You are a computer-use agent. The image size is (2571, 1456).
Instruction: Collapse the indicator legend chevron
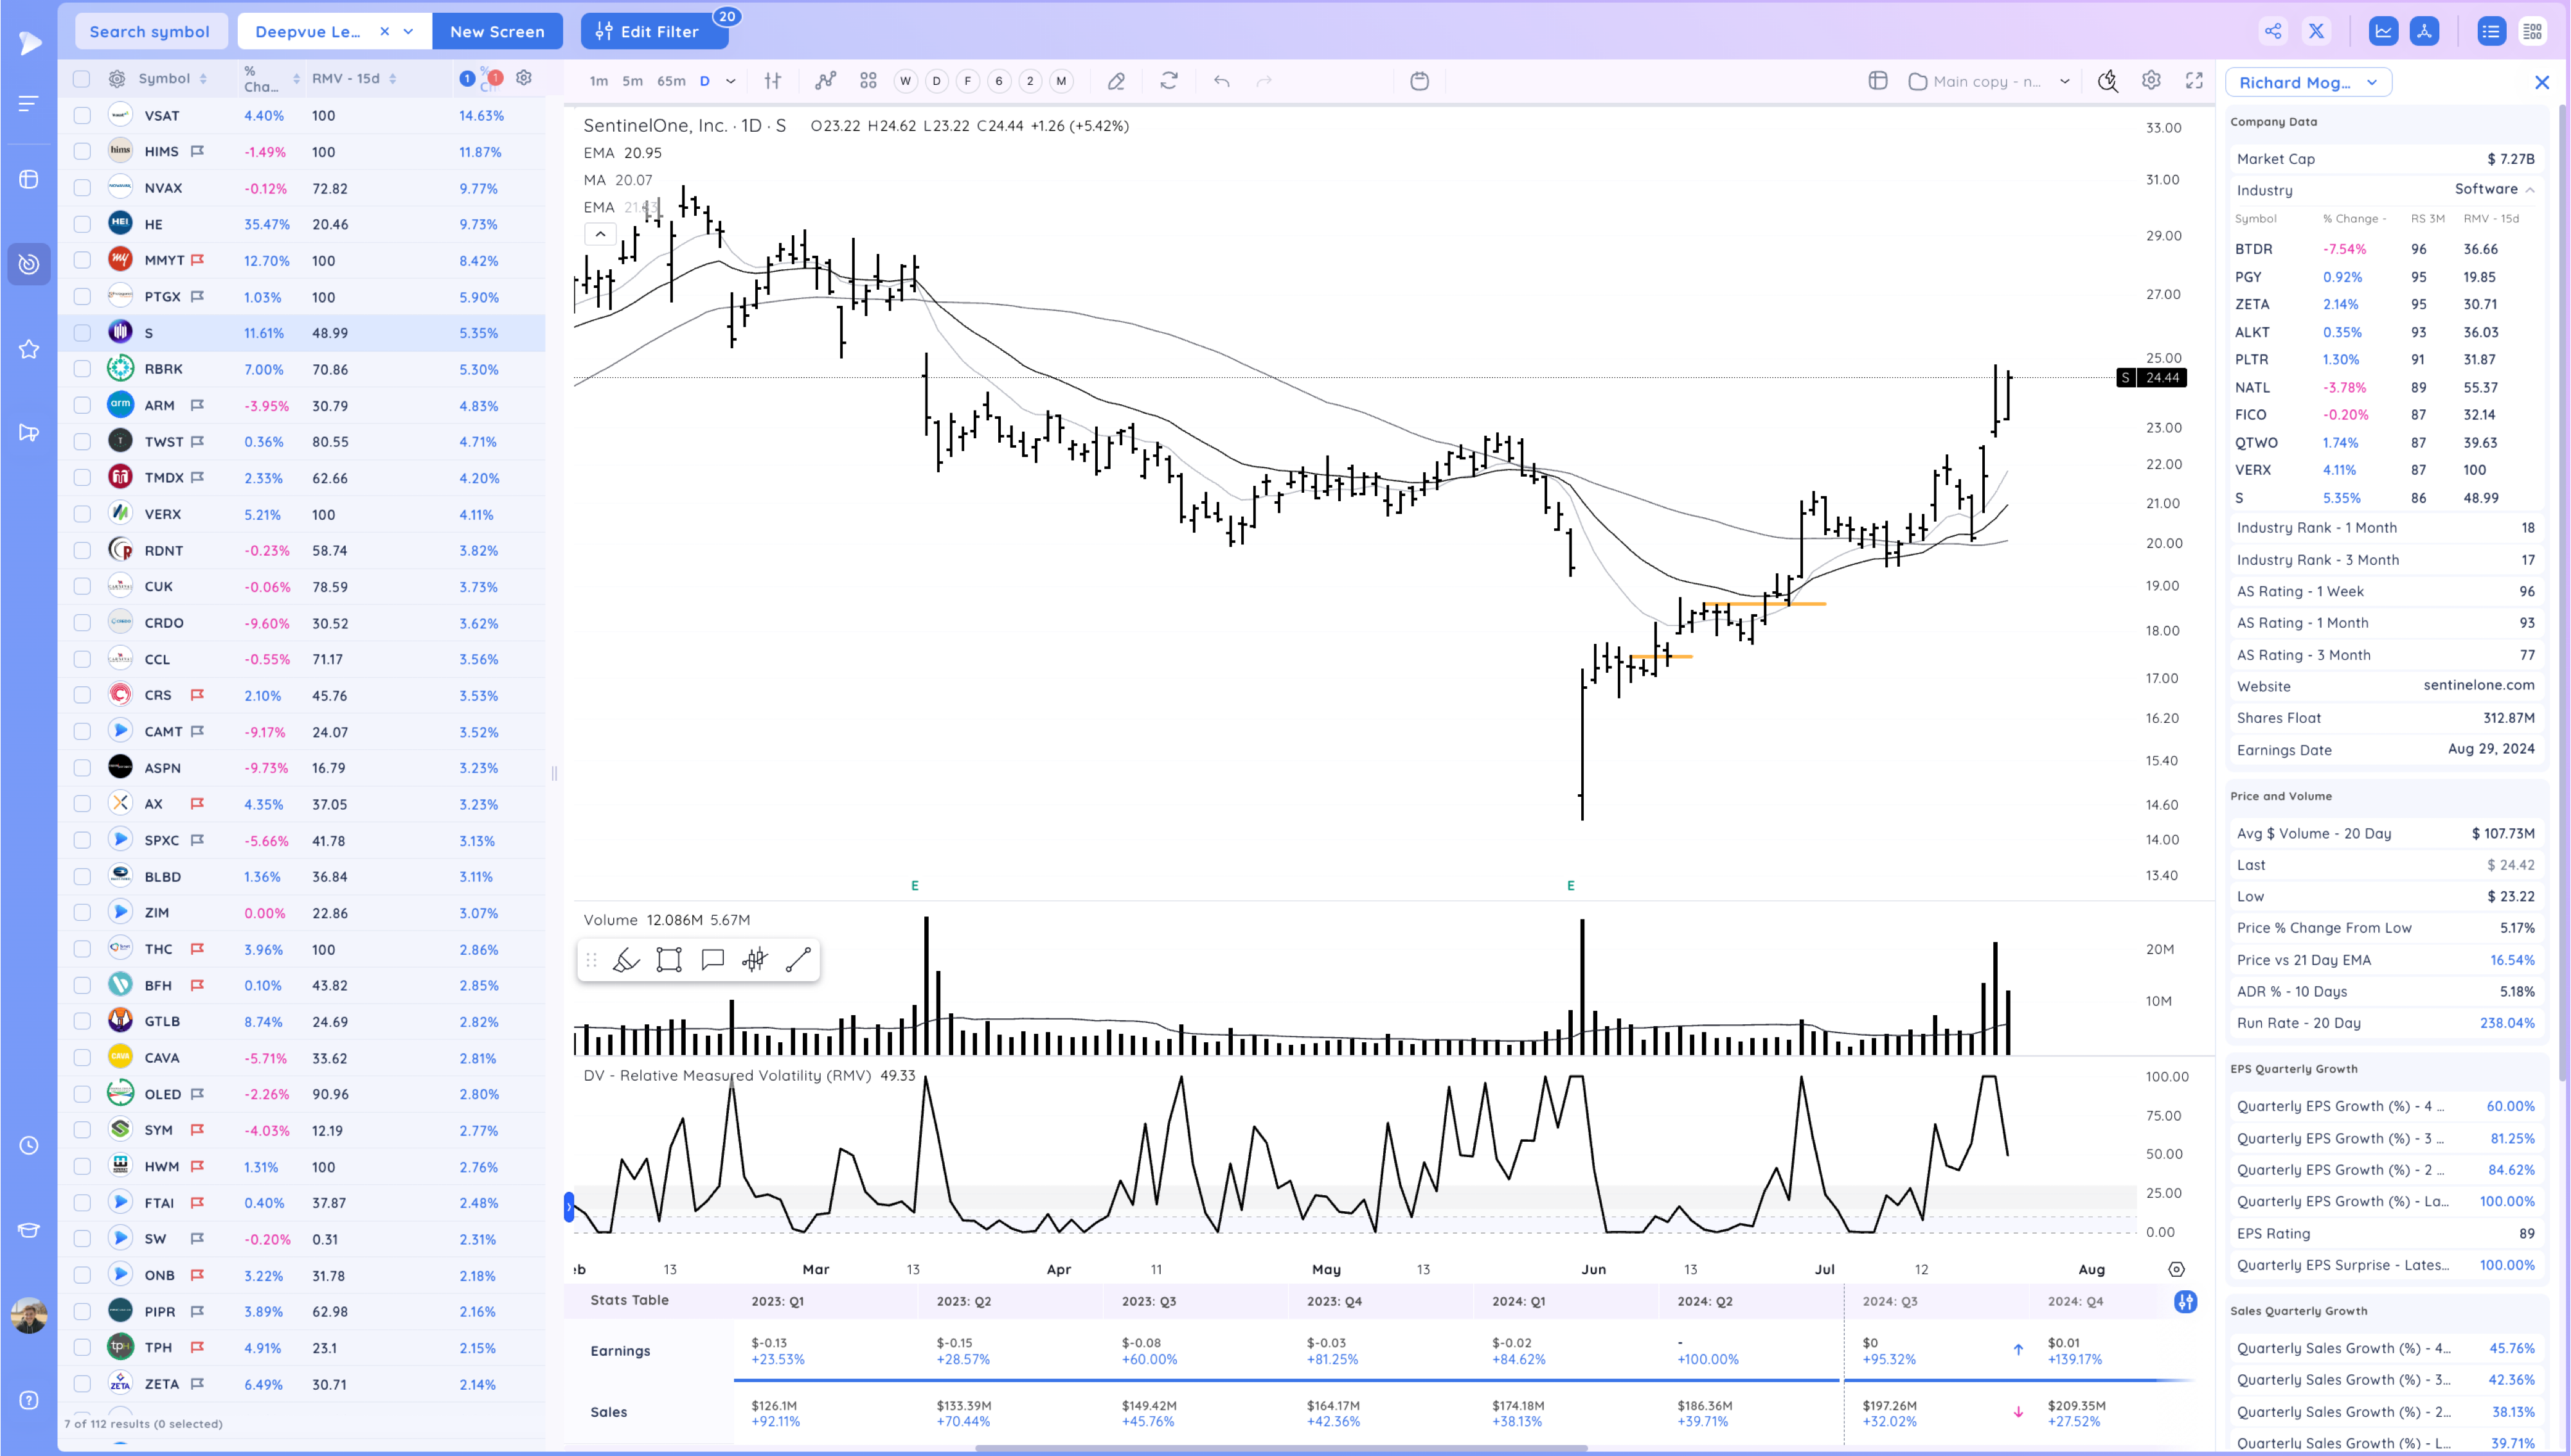[x=600, y=234]
